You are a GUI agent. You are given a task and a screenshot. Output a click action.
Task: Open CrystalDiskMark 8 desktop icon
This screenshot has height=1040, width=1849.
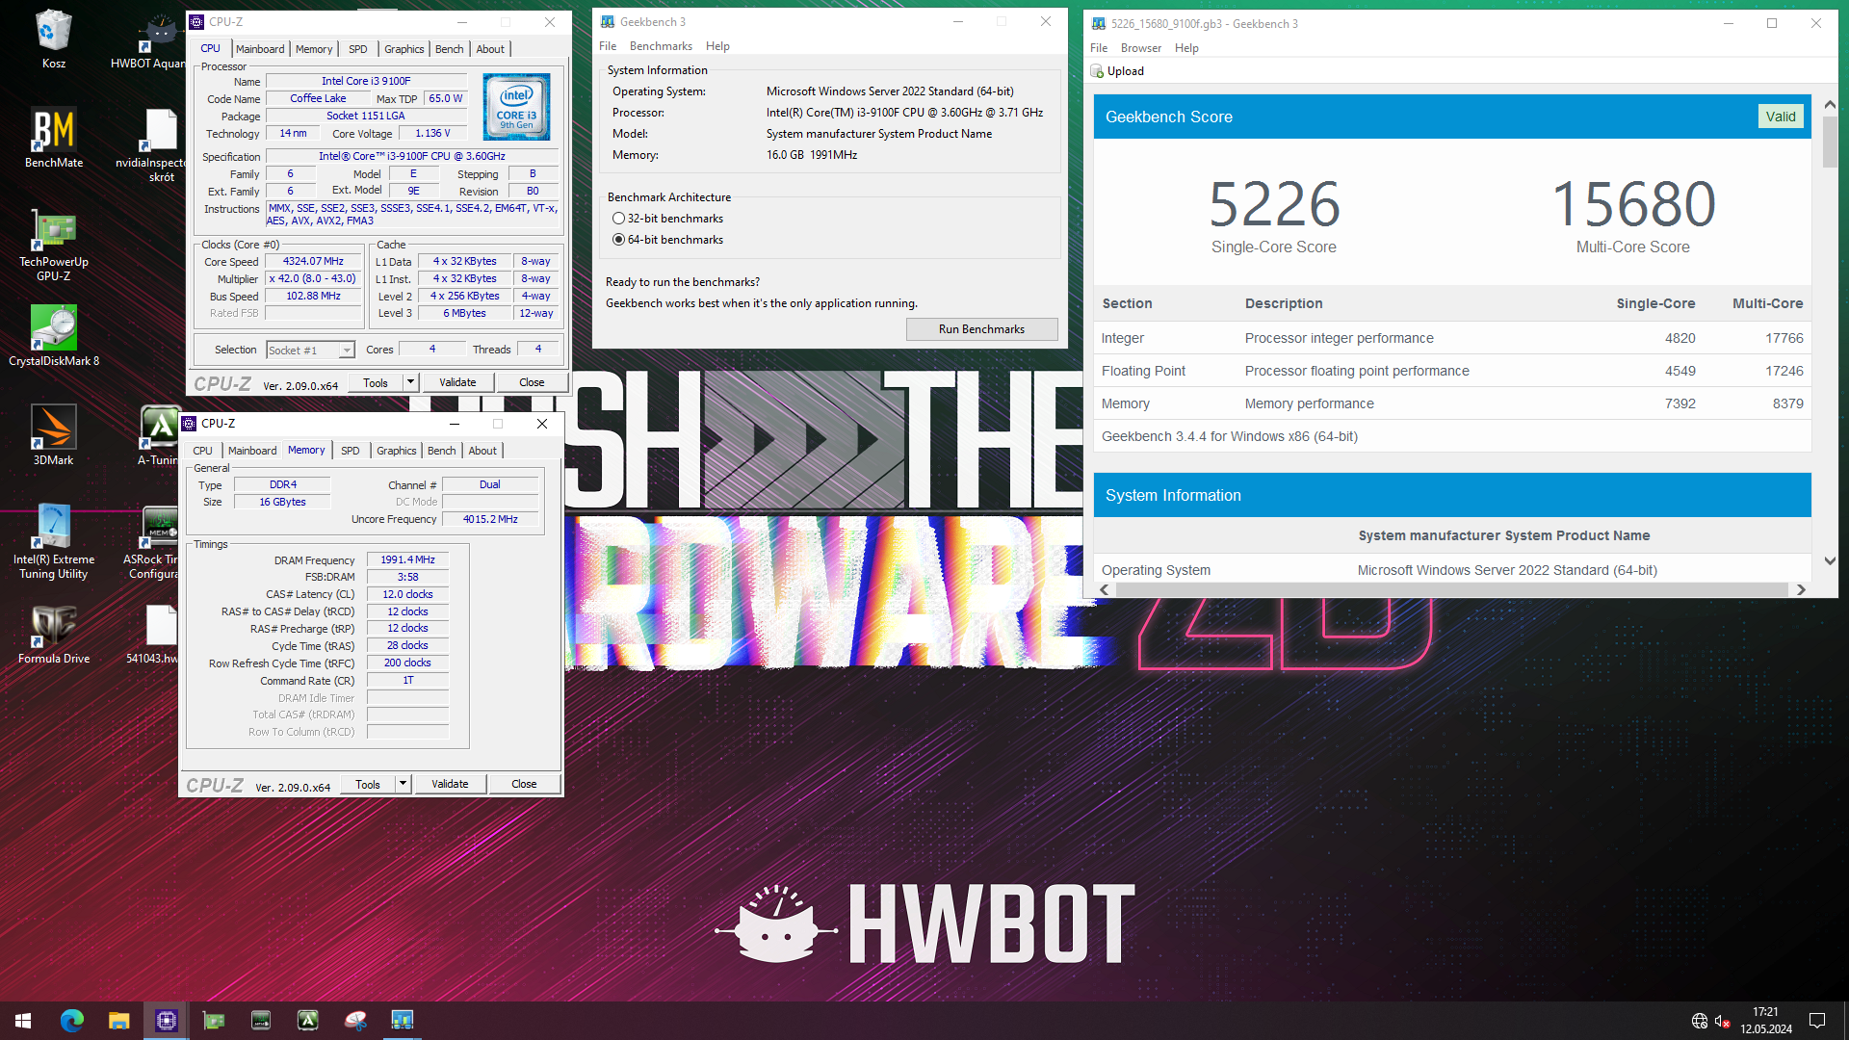pyautogui.click(x=53, y=336)
